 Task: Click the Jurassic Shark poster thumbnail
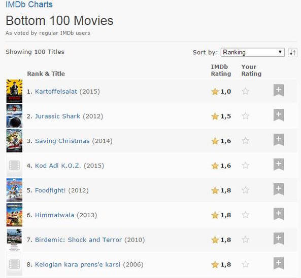point(14,116)
